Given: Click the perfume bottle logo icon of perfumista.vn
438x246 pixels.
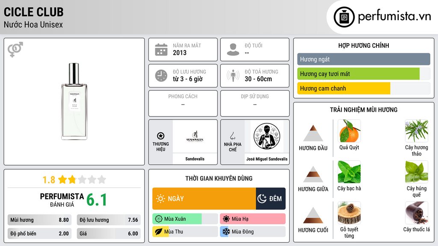Looking at the screenshot, I should [x=344, y=17].
